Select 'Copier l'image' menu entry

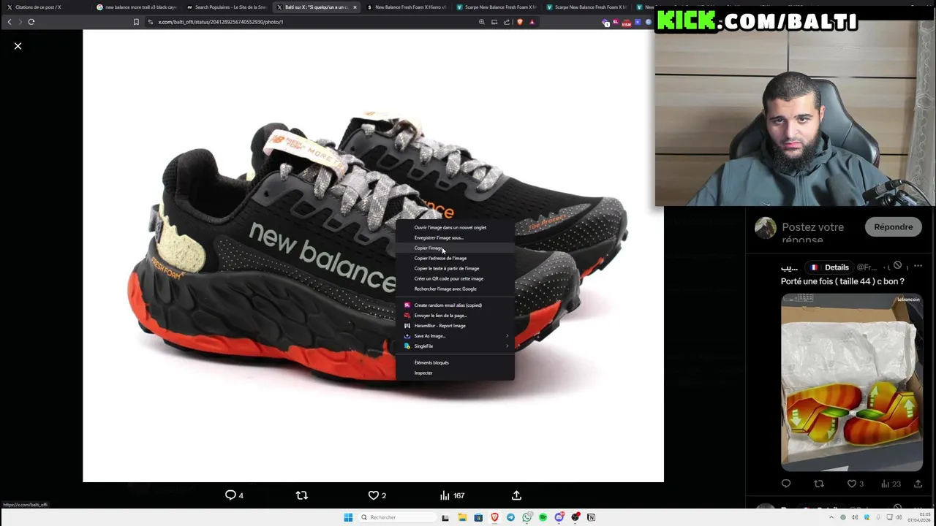pos(455,248)
